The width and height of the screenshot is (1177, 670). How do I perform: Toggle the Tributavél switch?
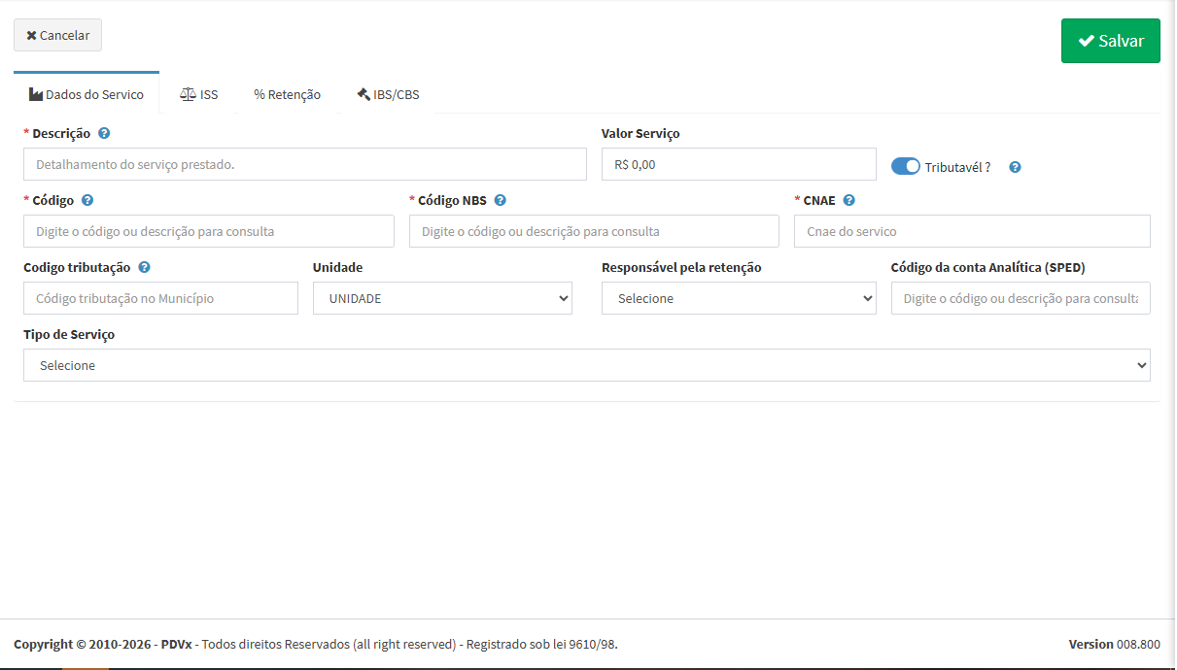pos(905,166)
